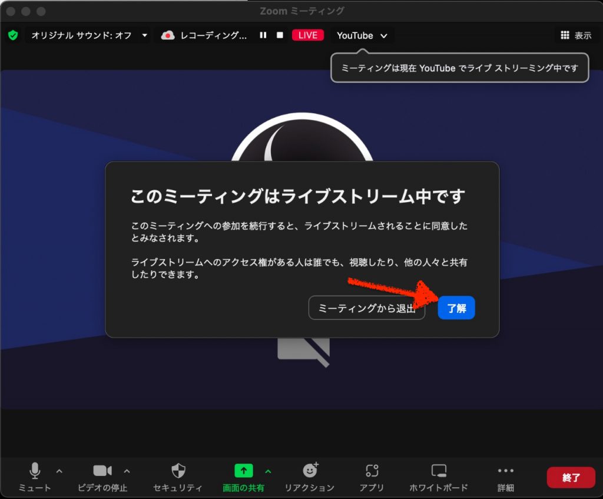This screenshot has width=603, height=499.
Task: Open the Whiteboard (ホワイトボード) icon
Action: tap(439, 471)
